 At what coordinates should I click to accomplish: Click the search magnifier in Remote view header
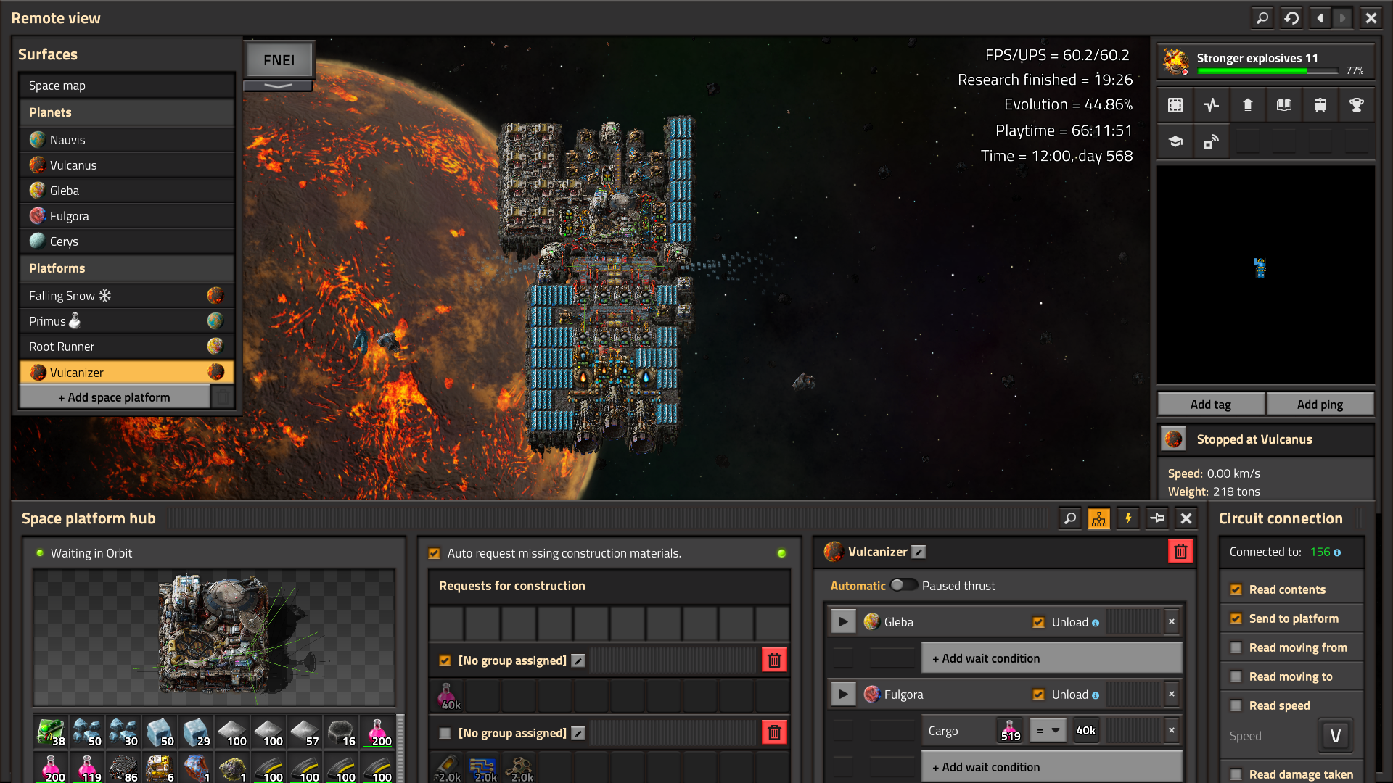click(x=1262, y=17)
